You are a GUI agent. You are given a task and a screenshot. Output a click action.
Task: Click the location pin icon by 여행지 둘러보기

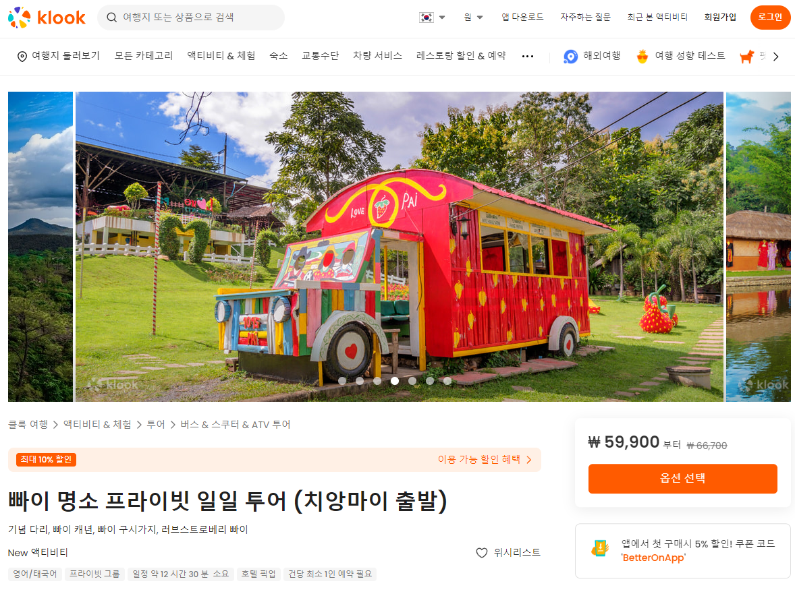pyautogui.click(x=22, y=56)
